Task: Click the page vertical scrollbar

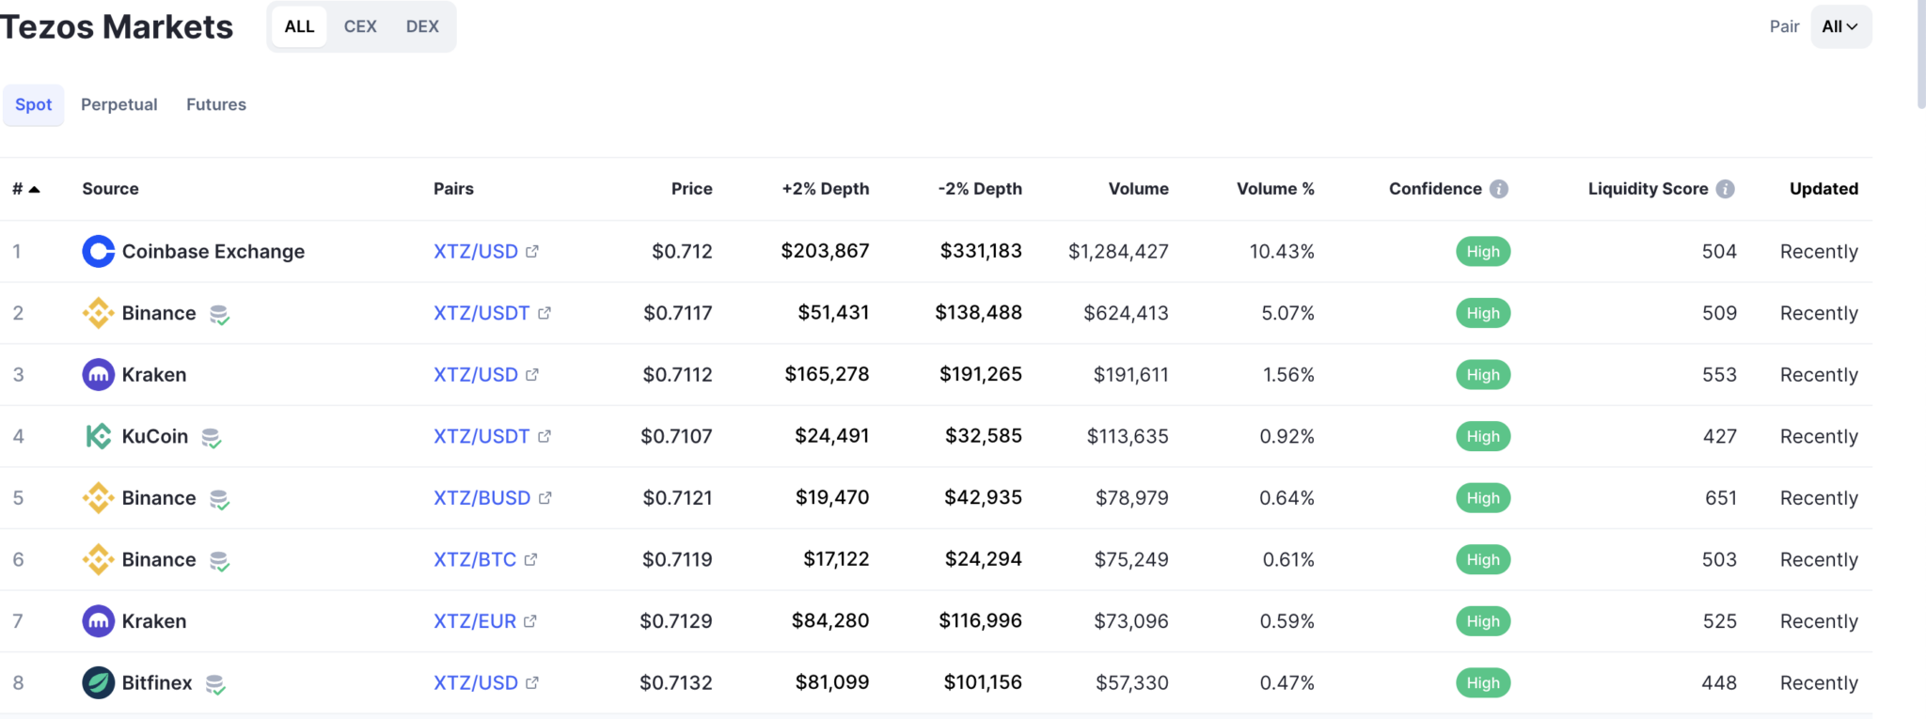Action: pyautogui.click(x=1921, y=55)
